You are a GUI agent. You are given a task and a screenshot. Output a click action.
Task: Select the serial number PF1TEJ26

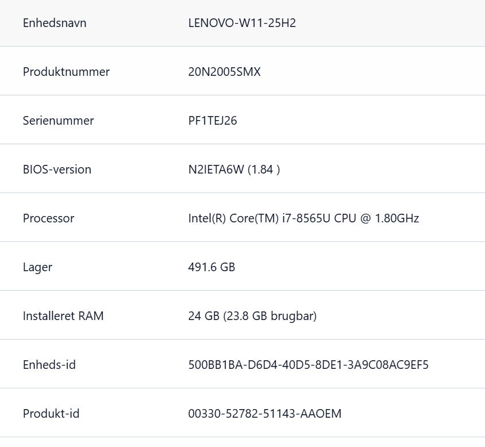pos(213,121)
